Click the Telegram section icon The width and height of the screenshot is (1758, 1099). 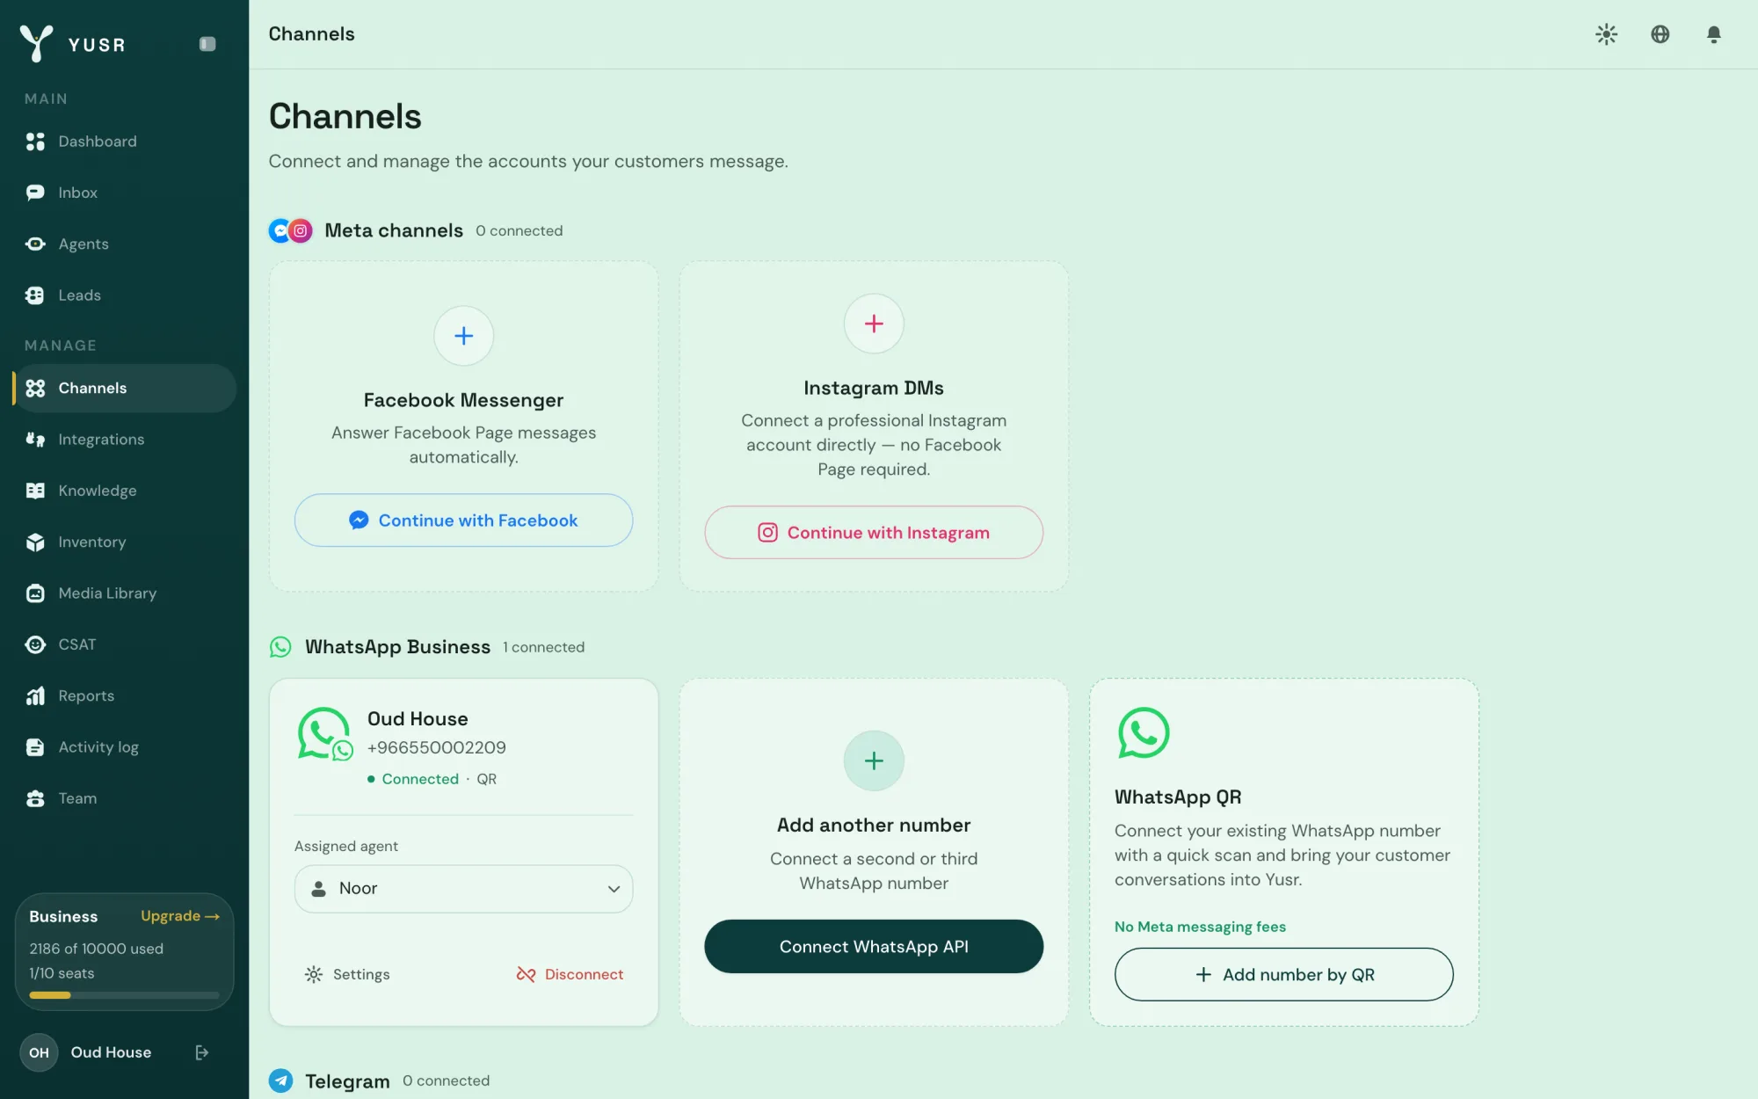(x=280, y=1081)
